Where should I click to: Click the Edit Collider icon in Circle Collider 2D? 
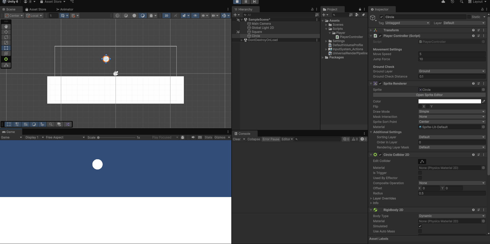[422, 161]
